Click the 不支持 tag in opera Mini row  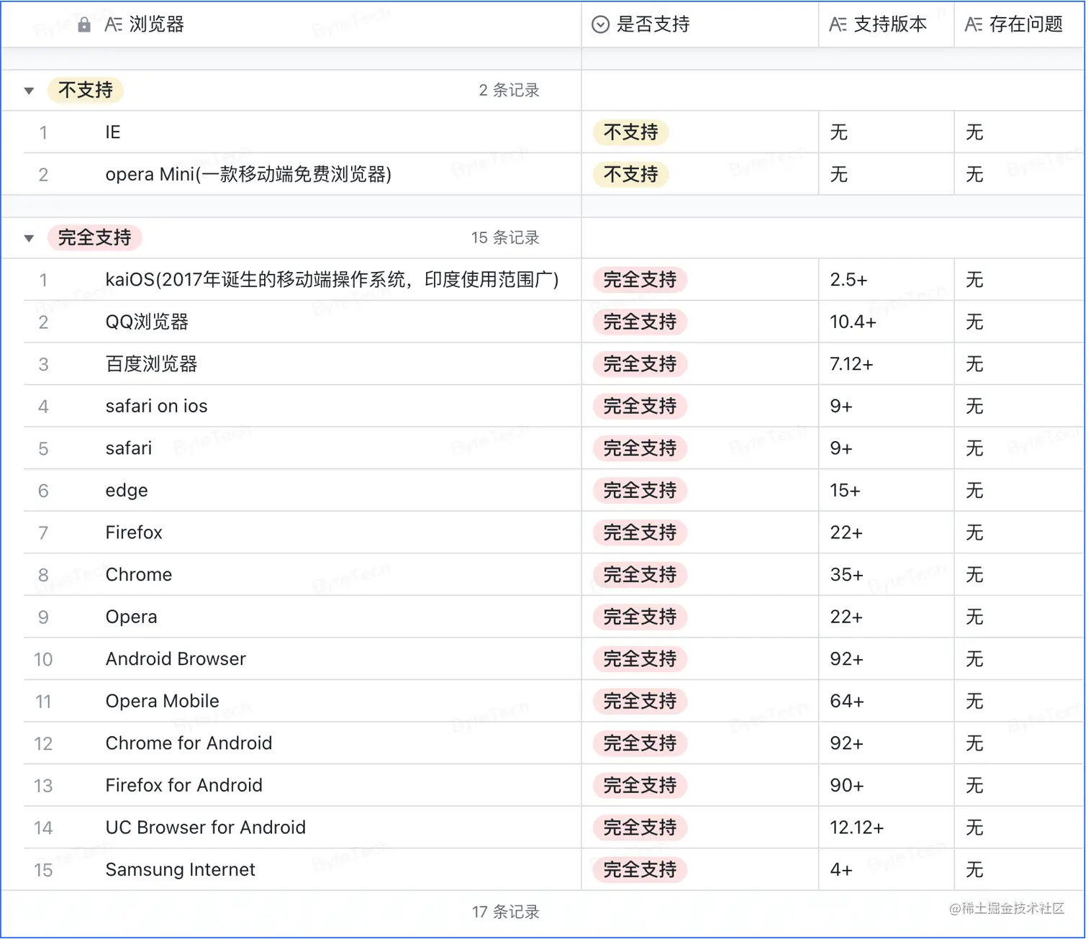click(631, 174)
